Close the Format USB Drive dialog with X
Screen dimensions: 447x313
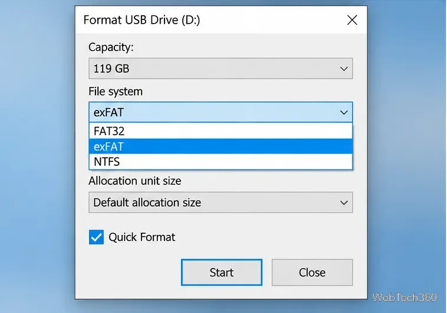[x=352, y=20]
